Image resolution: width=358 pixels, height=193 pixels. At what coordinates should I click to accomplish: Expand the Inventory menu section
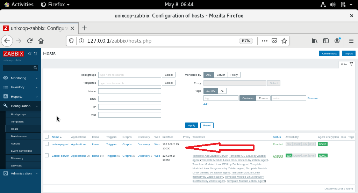(36, 87)
